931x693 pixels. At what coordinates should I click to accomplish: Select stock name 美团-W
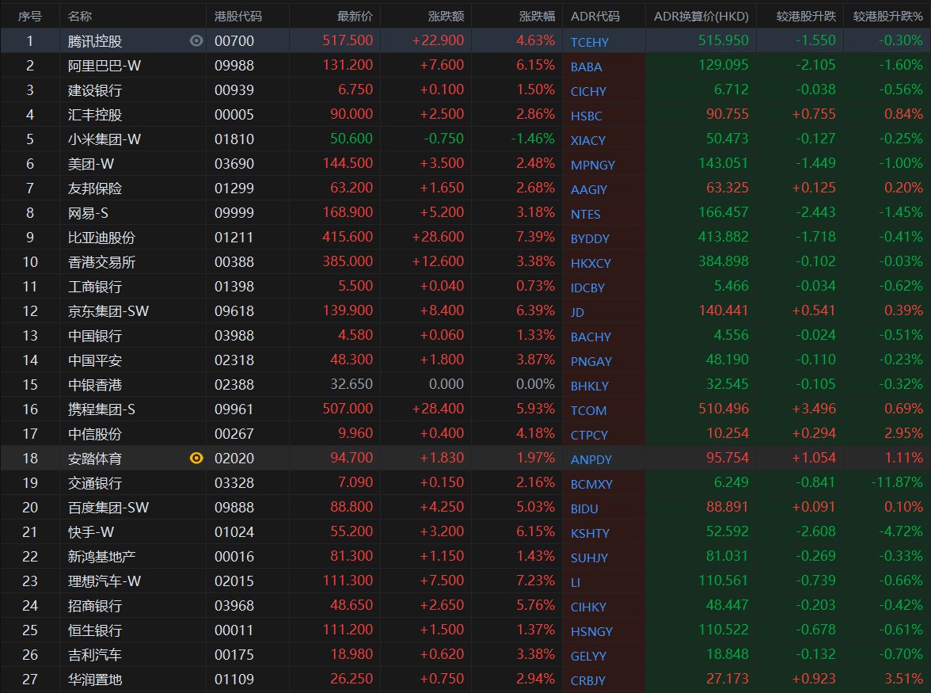coord(90,164)
